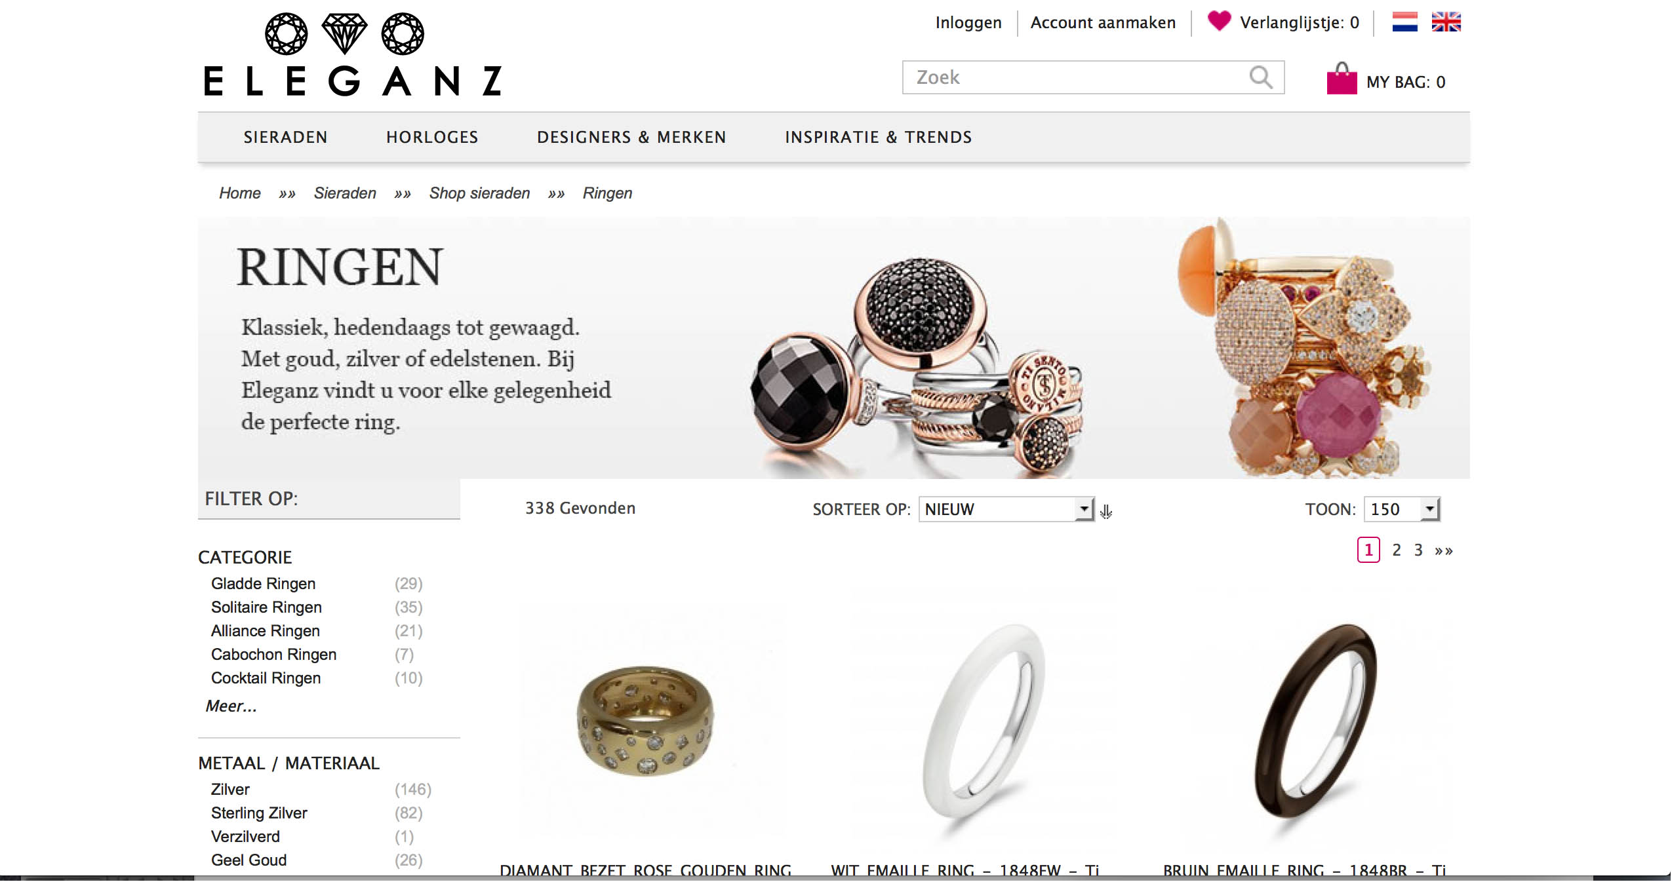The height and width of the screenshot is (882, 1672).
Task: Open the Sieraden menu
Action: (285, 137)
